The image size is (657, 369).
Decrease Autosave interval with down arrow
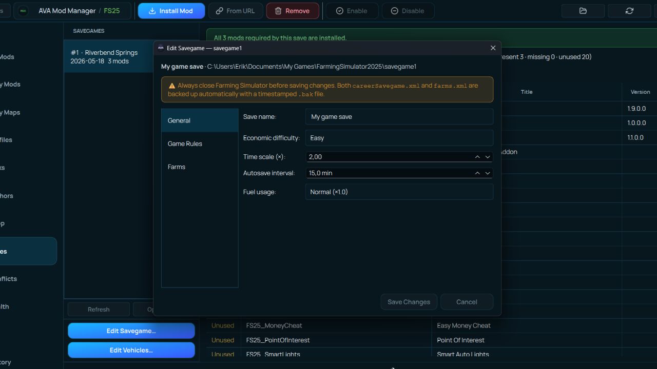(488, 173)
